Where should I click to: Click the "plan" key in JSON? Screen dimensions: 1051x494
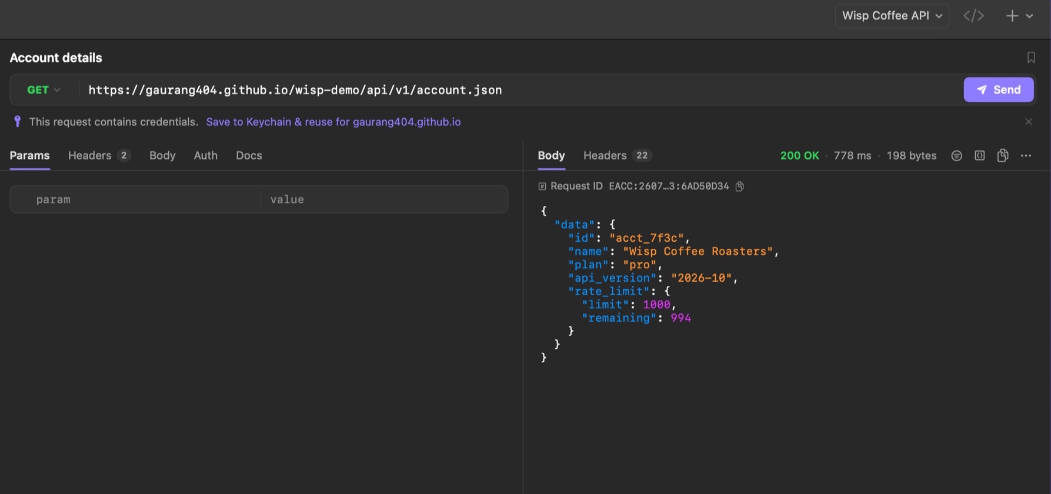(x=588, y=265)
